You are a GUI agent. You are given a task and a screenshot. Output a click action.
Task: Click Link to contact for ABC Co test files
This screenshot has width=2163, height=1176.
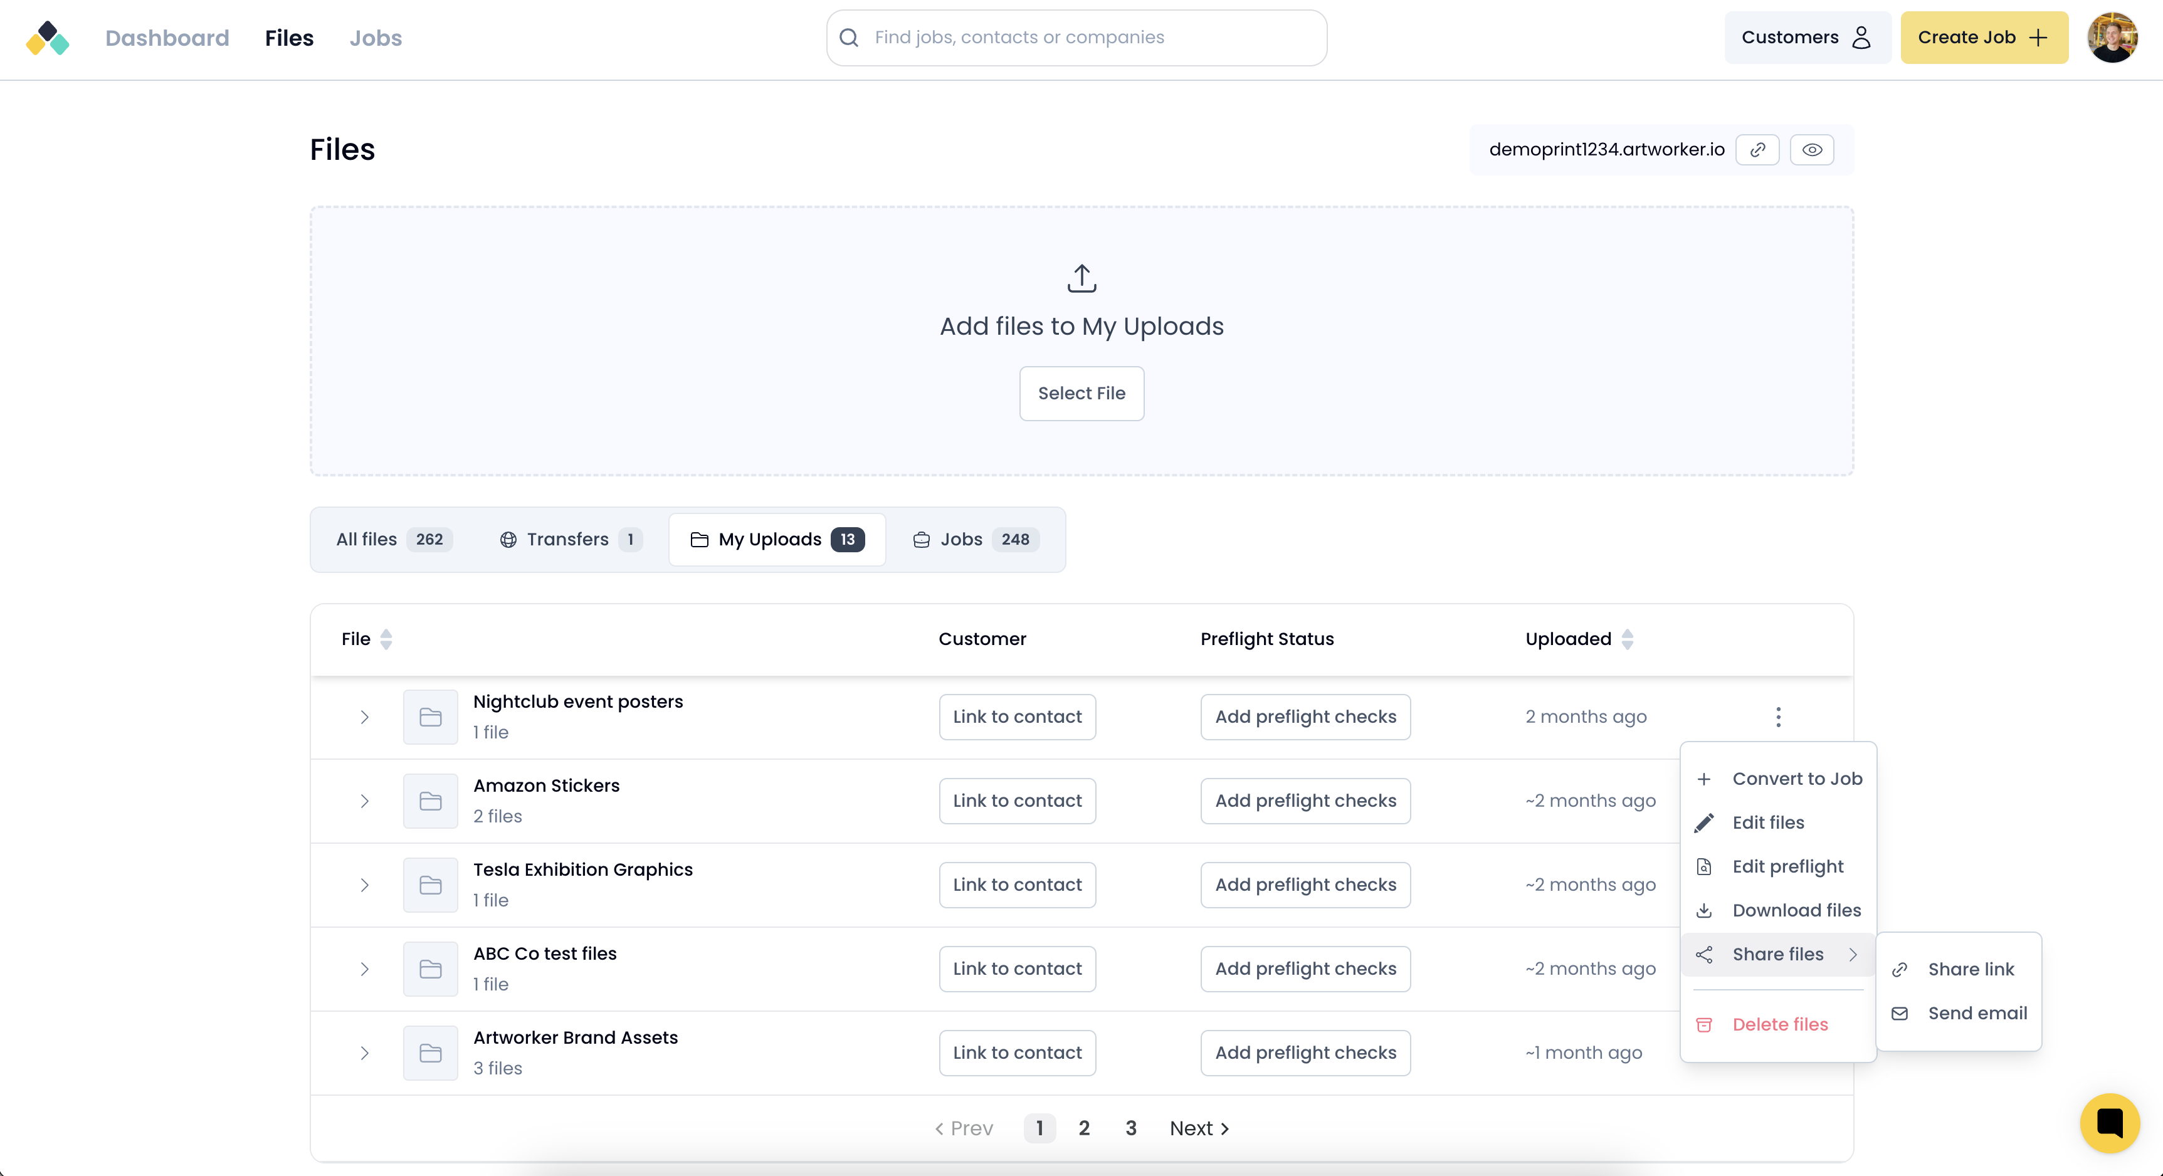click(x=1017, y=969)
